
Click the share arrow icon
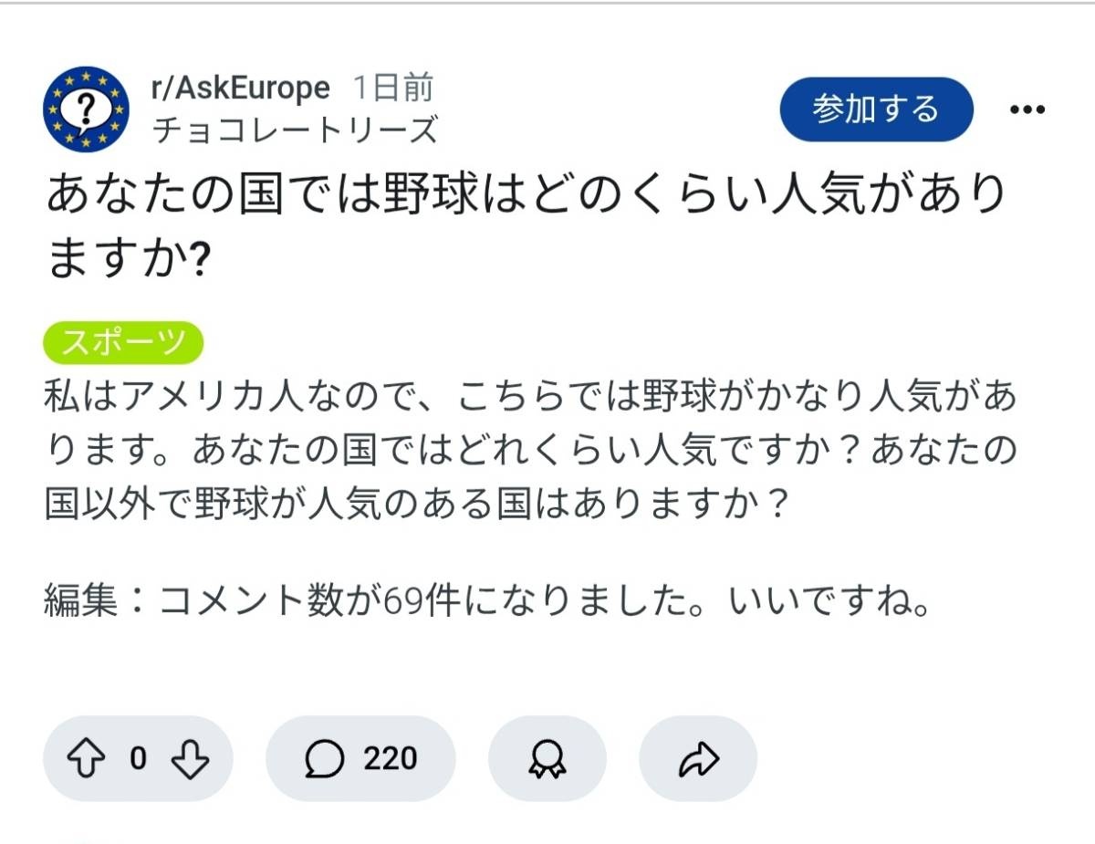(699, 758)
